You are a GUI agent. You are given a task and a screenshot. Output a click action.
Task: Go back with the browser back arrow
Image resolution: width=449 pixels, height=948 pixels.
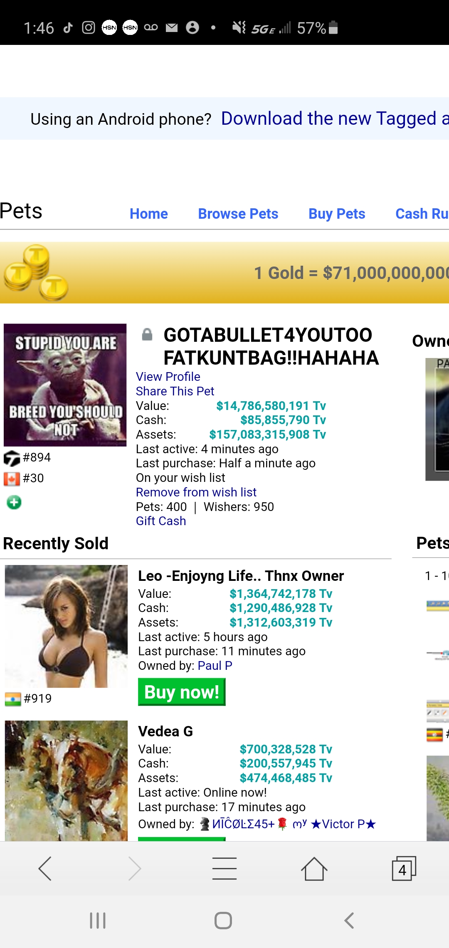[x=45, y=869]
